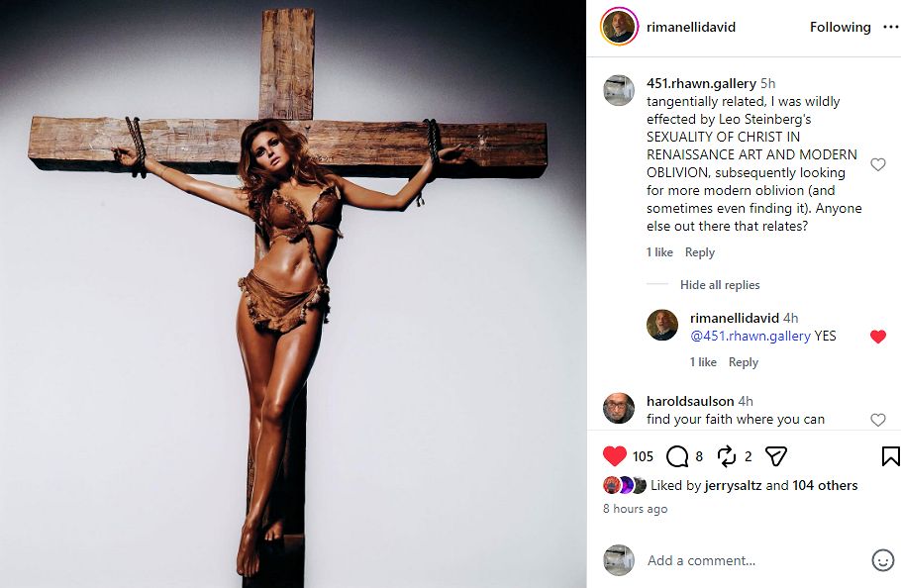The width and height of the screenshot is (901, 588).
Task: Open the Following dropdown button
Action: (840, 28)
